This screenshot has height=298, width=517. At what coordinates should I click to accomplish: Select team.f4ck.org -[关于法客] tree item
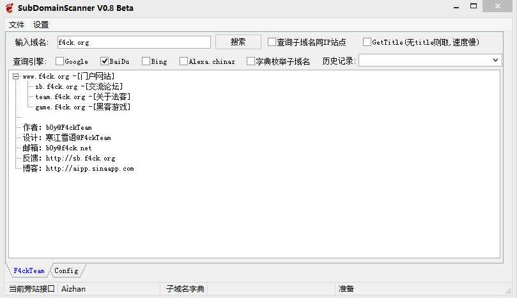[x=83, y=97]
